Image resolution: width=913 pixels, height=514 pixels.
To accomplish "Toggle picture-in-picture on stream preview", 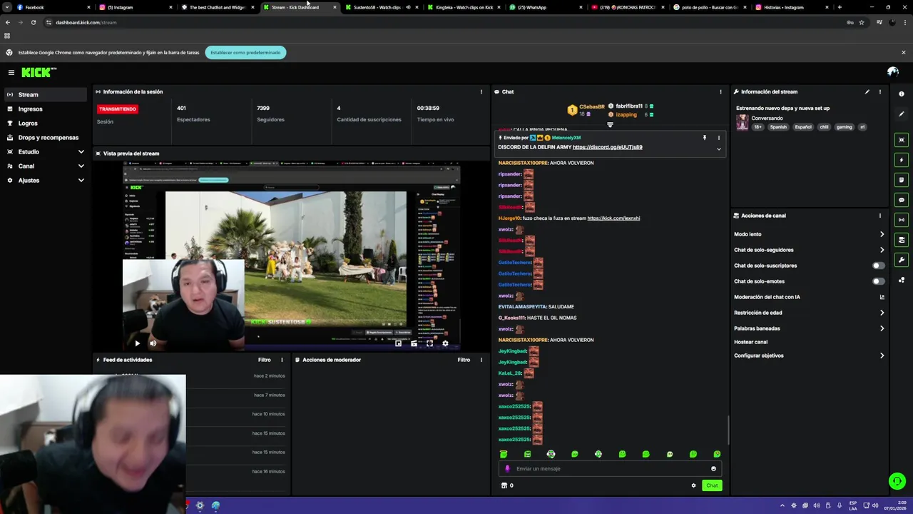I will pyautogui.click(x=398, y=343).
